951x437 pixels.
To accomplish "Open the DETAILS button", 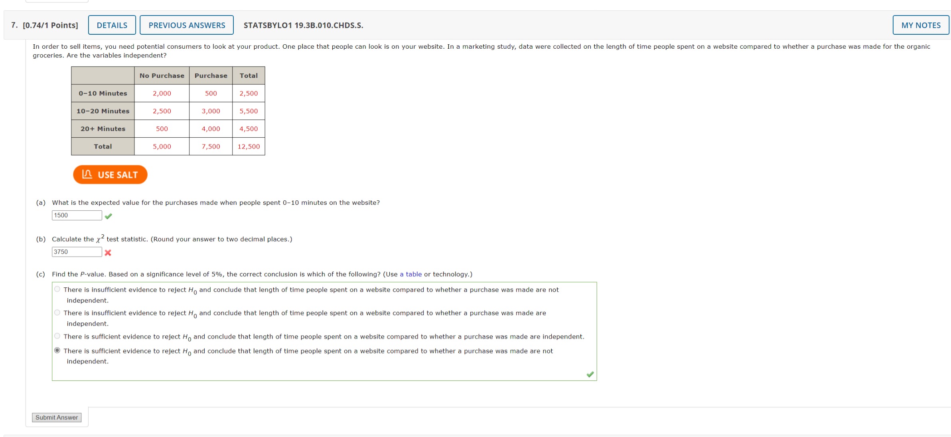I will tap(112, 25).
